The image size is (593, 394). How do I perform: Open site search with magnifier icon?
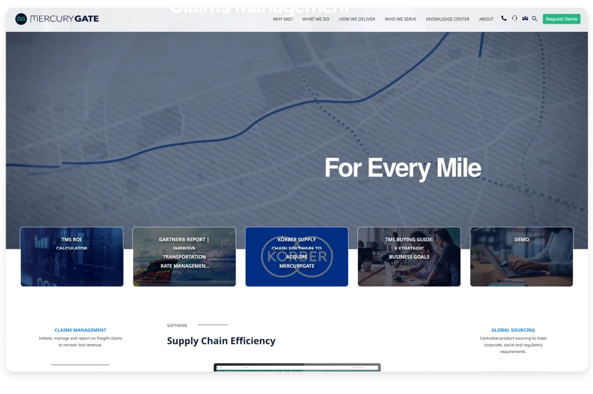click(535, 19)
